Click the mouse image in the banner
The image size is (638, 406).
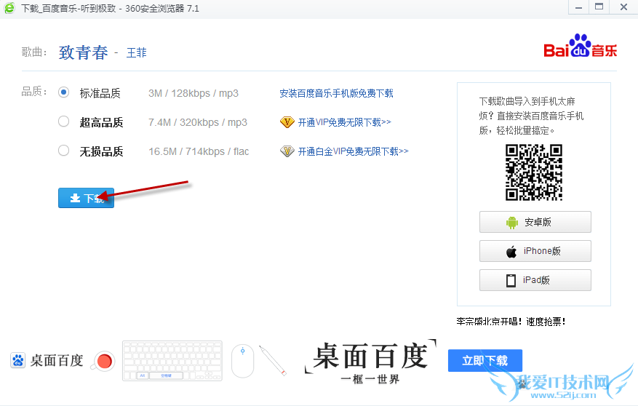pos(242,361)
